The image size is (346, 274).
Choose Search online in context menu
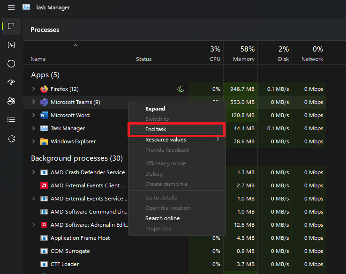(x=177, y=218)
